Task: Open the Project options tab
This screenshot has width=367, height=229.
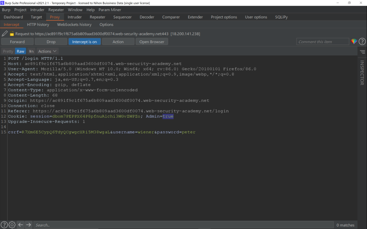Action: pyautogui.click(x=224, y=17)
